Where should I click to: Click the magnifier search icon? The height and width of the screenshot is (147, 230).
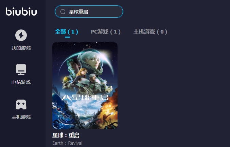point(63,12)
